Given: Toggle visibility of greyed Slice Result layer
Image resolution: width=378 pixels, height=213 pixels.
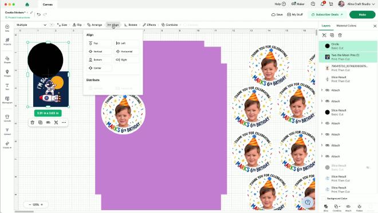Looking at the screenshot, I should tap(368, 167).
